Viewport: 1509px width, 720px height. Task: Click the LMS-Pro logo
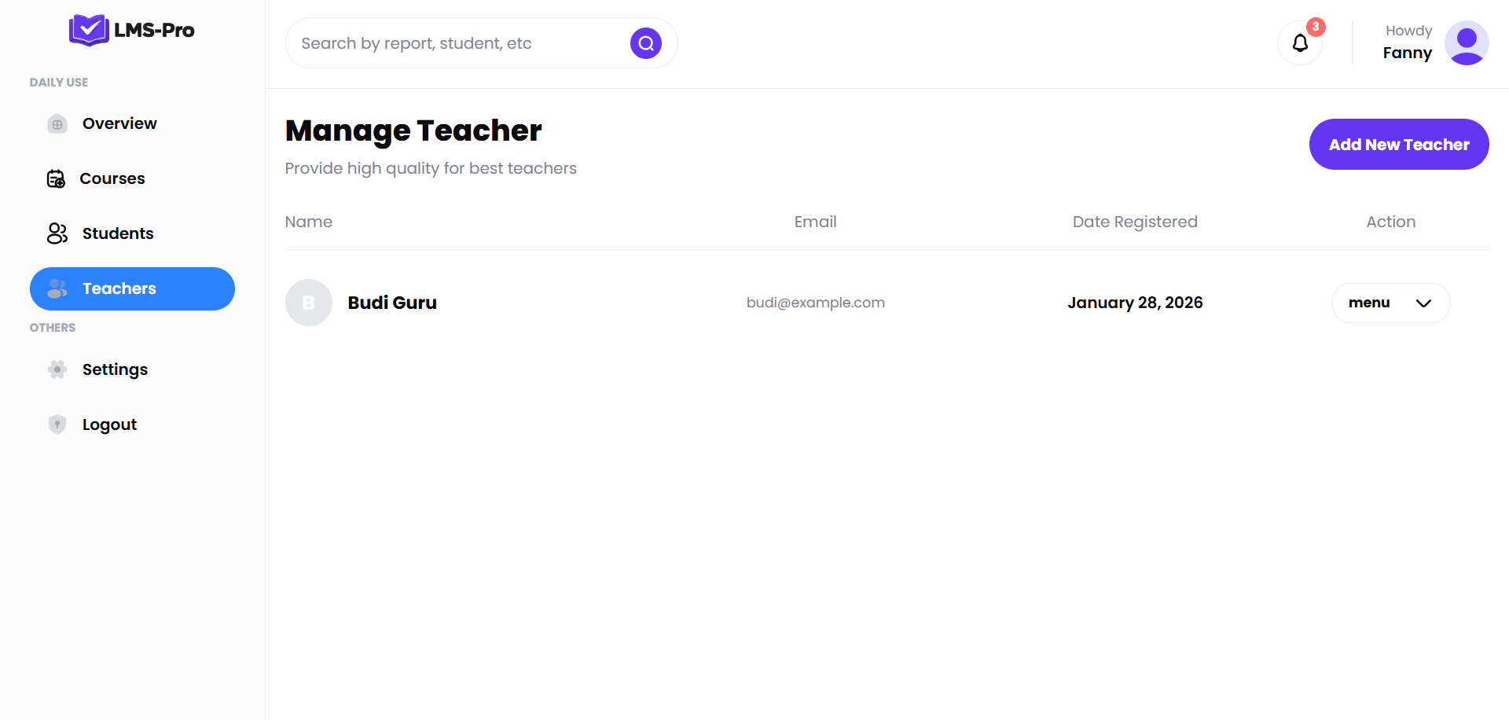click(x=132, y=30)
